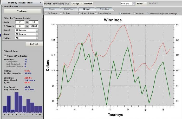
Task: Click the minimum Buyin field
Action: (x=20, y=22)
